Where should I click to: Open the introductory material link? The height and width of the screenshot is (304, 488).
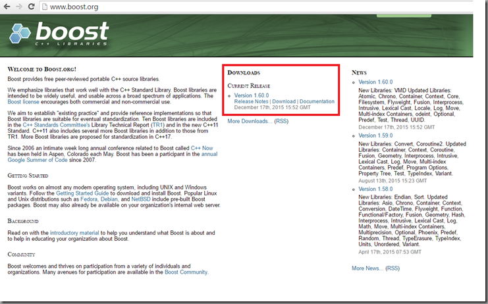(74, 233)
